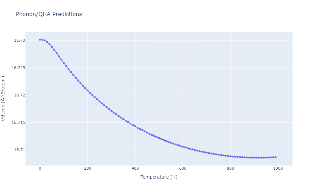Click the 16.715 y-axis tick label
Image resolution: width=318 pixels, height=191 pixels.
click(x=18, y=123)
